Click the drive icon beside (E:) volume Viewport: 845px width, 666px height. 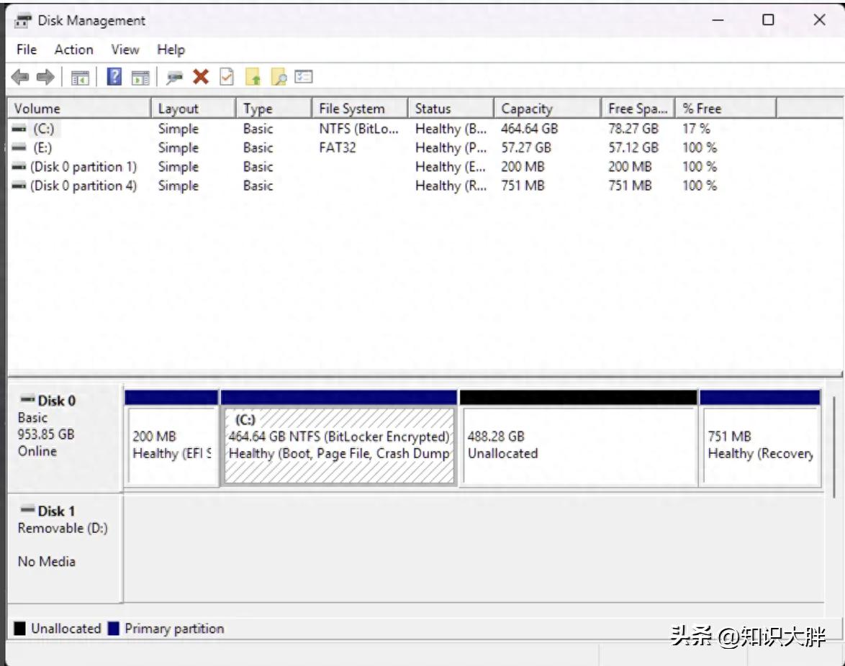tap(19, 147)
